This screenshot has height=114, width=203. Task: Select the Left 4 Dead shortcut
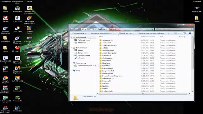pyautogui.click(x=17, y=29)
